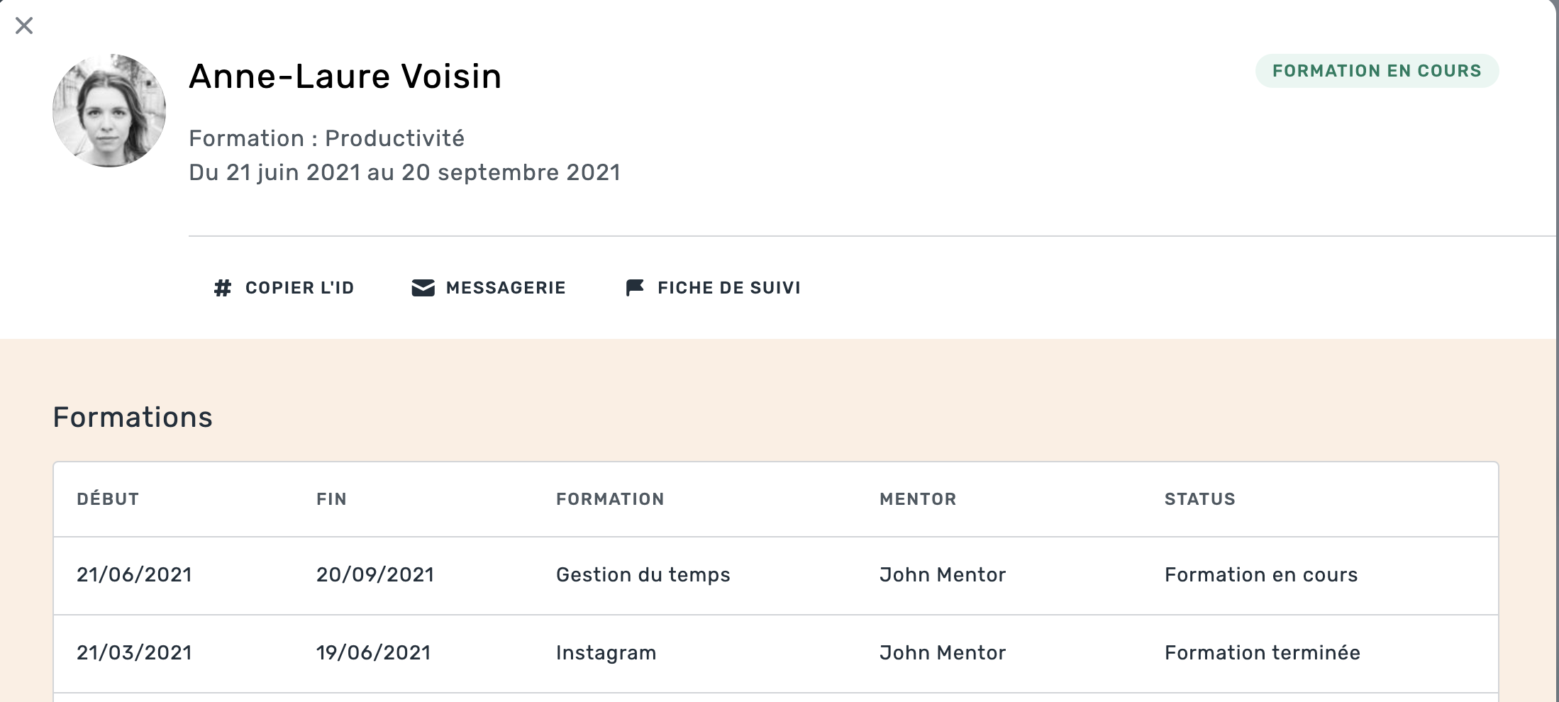
Task: Click the Anne-Laure Voisin name heading
Action: [345, 77]
